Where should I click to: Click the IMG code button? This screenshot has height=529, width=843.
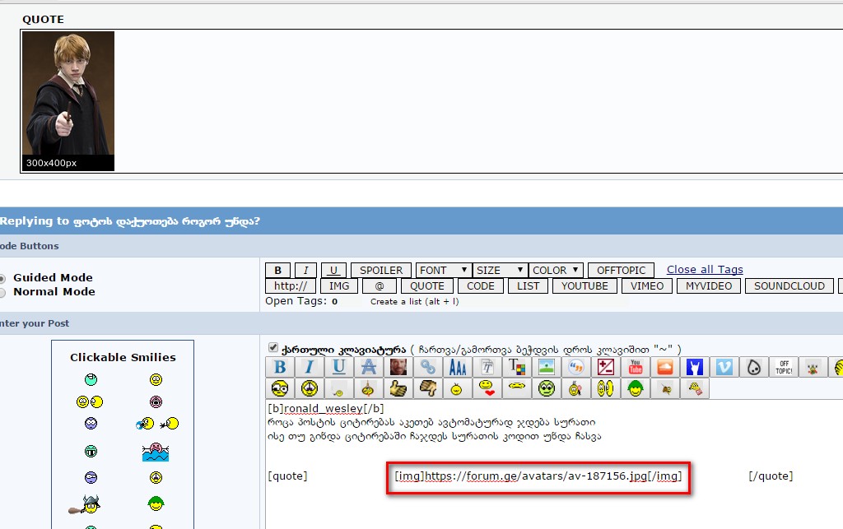tap(339, 285)
